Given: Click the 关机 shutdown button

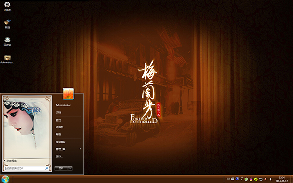Looking at the screenshot, I should pyautogui.click(x=61, y=169).
